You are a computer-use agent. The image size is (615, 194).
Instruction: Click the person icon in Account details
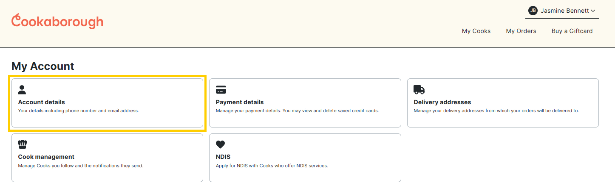click(x=22, y=89)
